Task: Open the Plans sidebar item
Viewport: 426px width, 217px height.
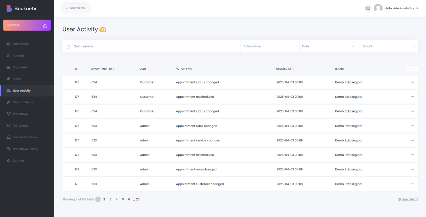Action: tap(27, 79)
